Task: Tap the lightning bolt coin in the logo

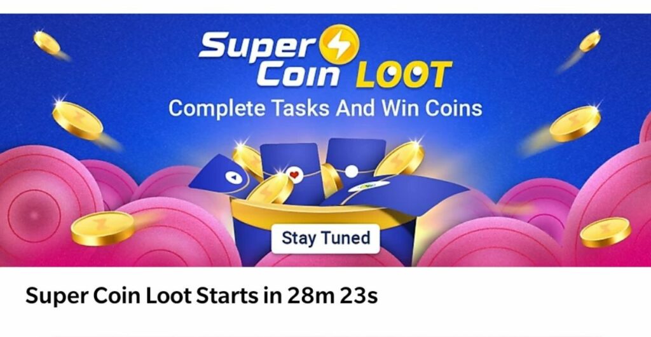Action: [x=338, y=44]
